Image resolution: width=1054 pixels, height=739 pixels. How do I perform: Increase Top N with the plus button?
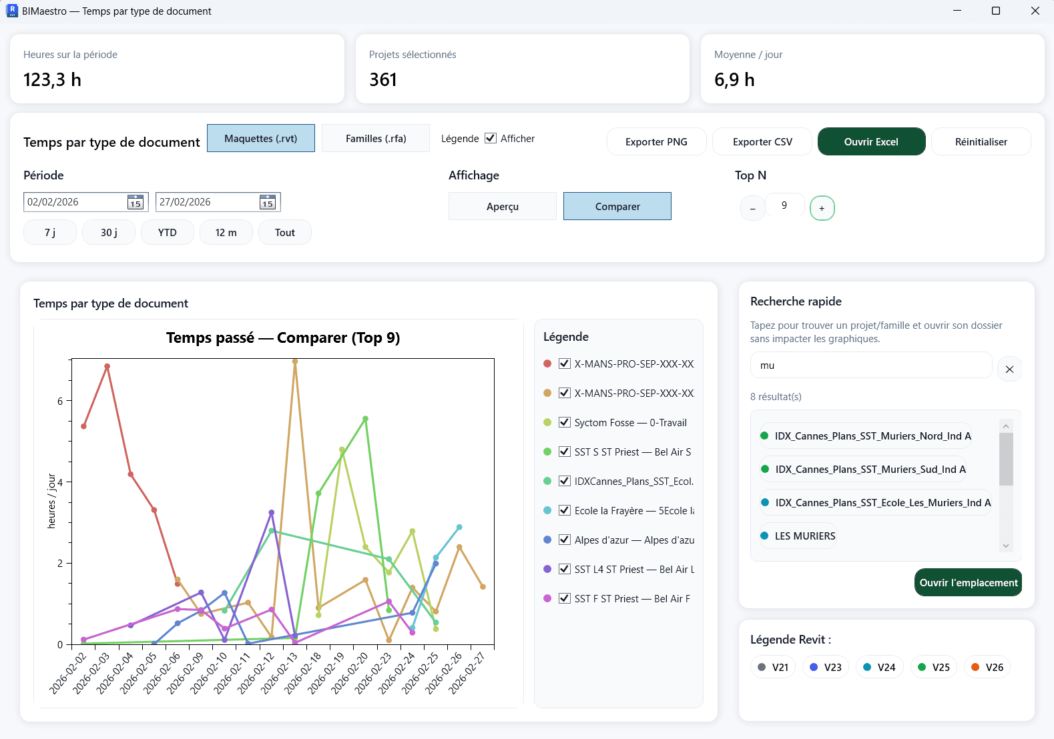tap(822, 208)
